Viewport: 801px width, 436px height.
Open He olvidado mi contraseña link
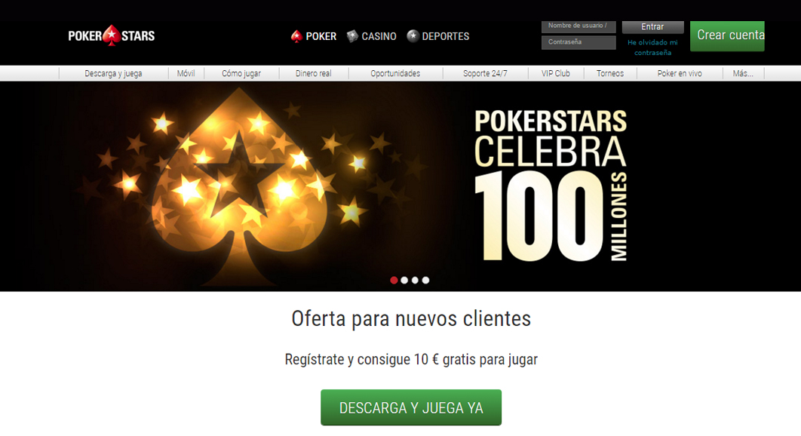pyautogui.click(x=653, y=48)
